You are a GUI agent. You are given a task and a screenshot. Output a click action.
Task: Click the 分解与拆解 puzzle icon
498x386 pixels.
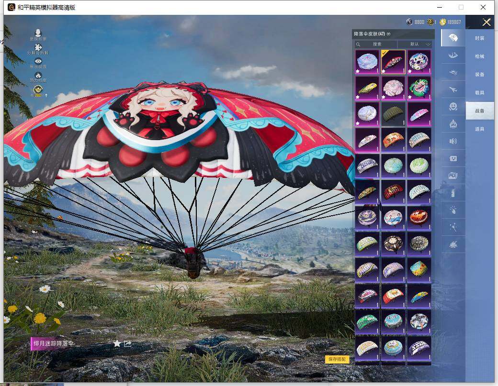pyautogui.click(x=38, y=47)
